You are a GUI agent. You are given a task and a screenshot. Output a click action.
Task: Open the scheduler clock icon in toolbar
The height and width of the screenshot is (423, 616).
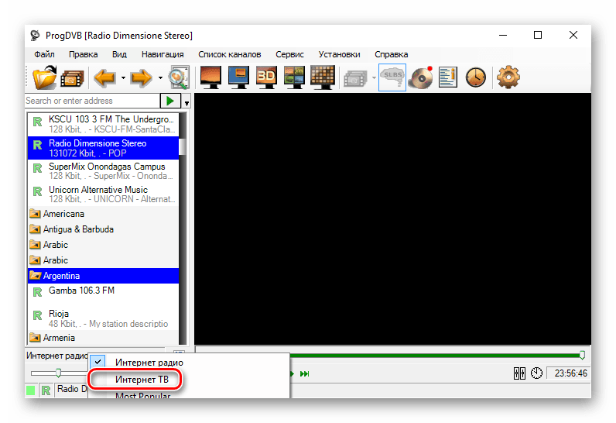click(476, 77)
